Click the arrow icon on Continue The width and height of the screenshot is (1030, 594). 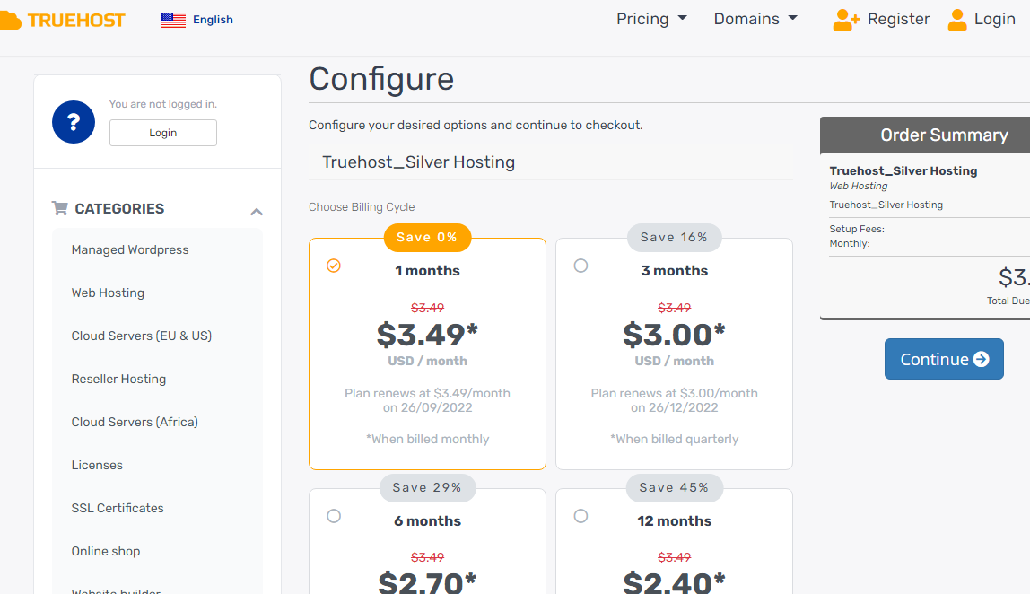[x=982, y=359]
